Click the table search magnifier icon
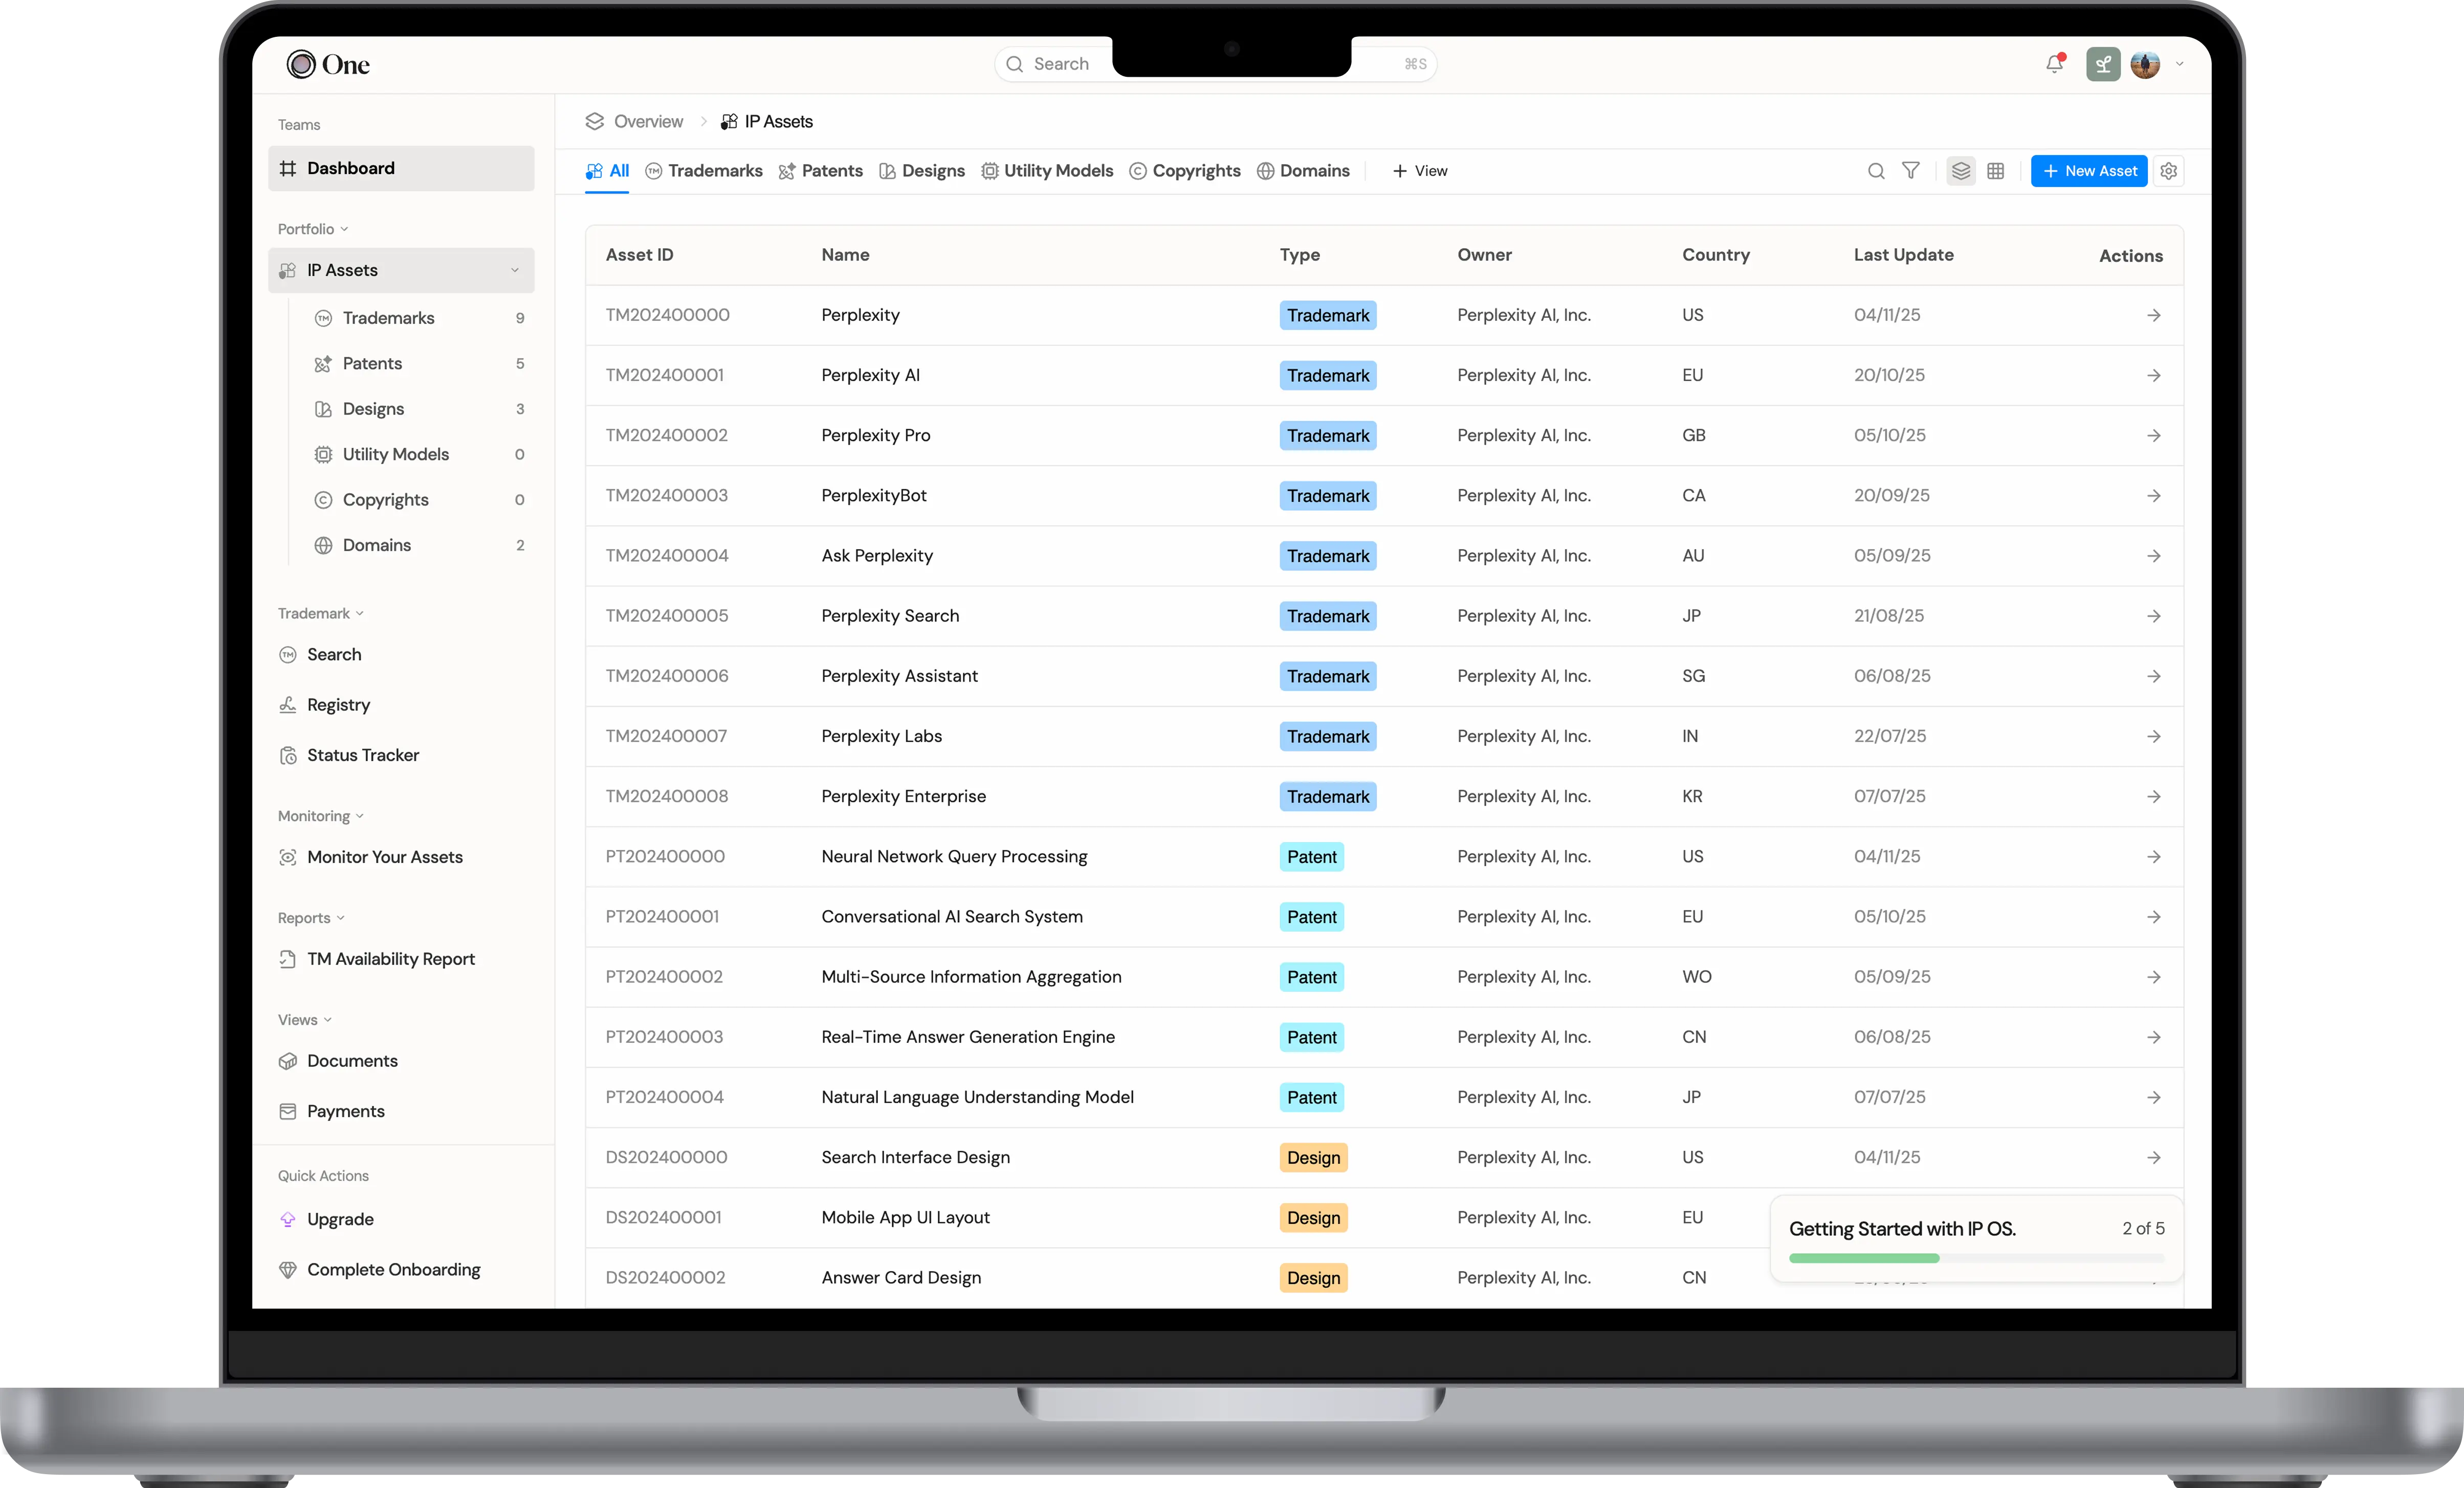The image size is (2464, 1488). tap(1876, 171)
